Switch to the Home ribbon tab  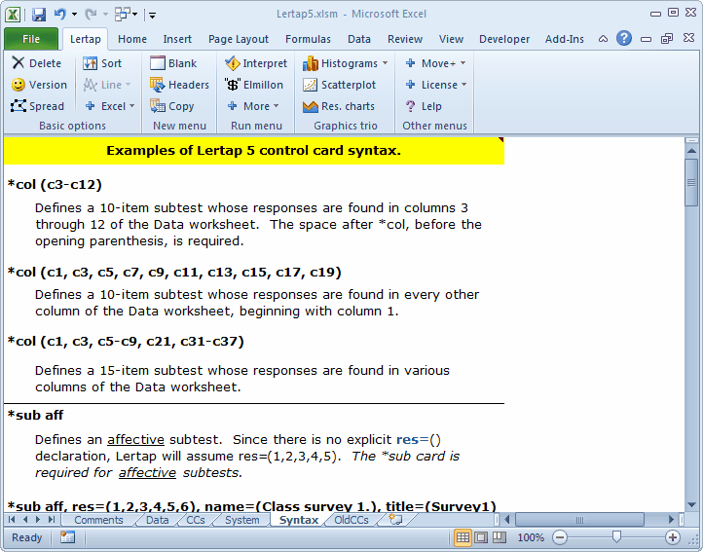(132, 39)
